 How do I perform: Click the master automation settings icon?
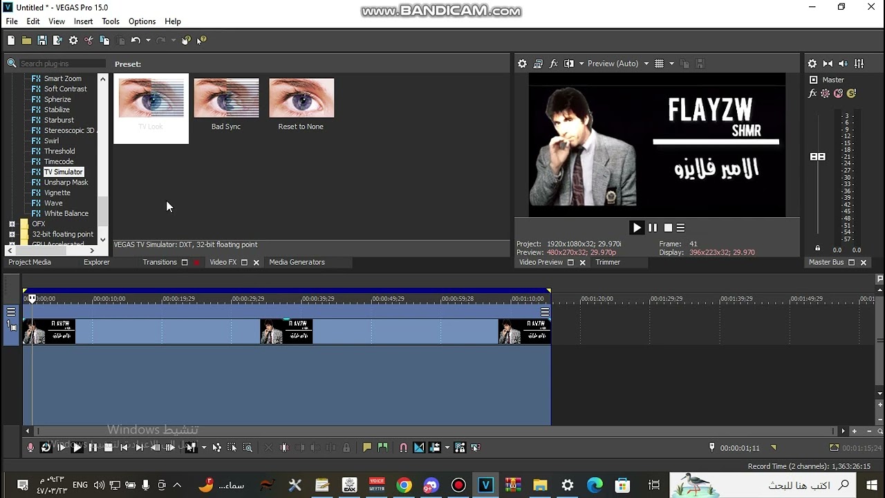(826, 93)
